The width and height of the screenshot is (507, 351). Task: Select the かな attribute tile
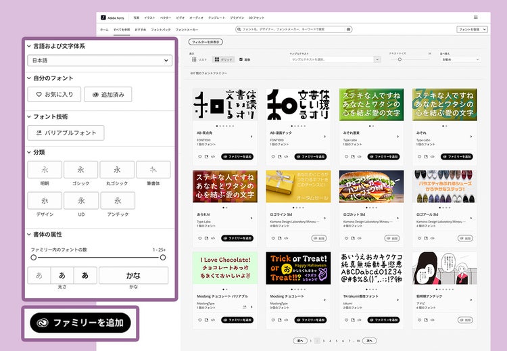tap(134, 275)
